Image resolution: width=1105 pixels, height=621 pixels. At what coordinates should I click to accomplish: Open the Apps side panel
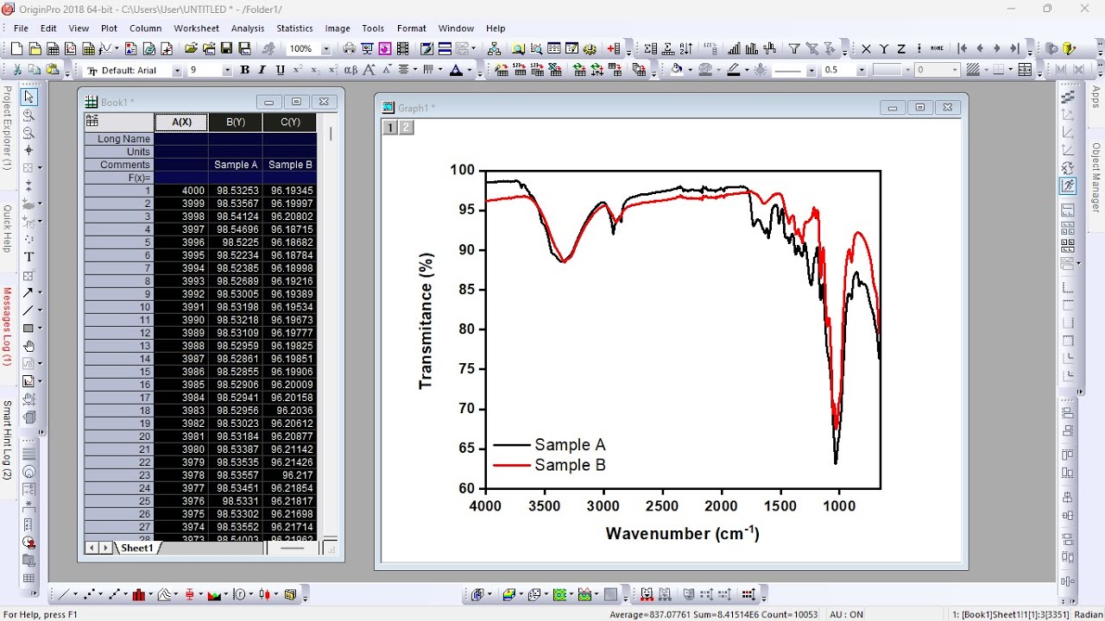[x=1096, y=96]
